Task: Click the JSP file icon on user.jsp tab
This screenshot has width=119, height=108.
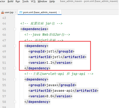Action: pyautogui.click(x=2, y=12)
